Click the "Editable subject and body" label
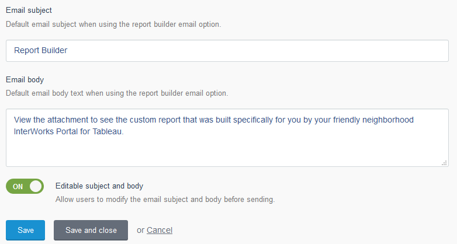This screenshot has width=457, height=244. click(99, 186)
